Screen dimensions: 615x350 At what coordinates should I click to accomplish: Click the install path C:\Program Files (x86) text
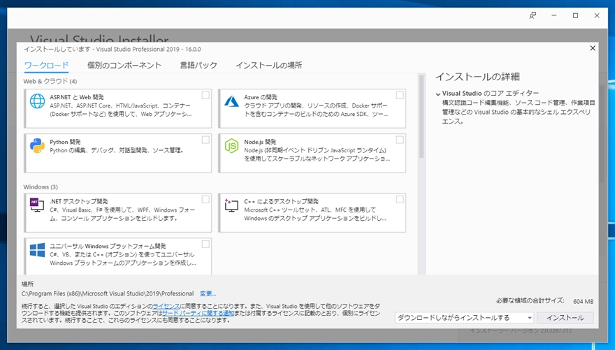(x=108, y=293)
